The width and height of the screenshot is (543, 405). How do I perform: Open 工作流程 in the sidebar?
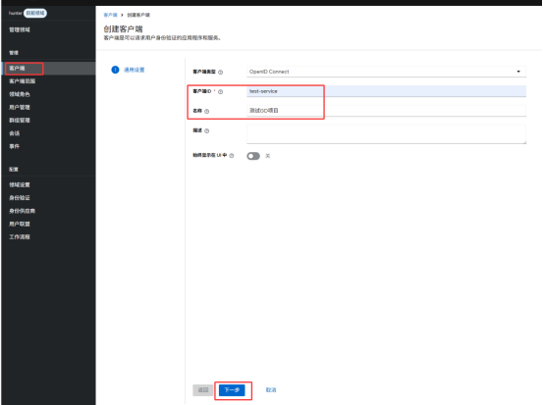(20, 237)
